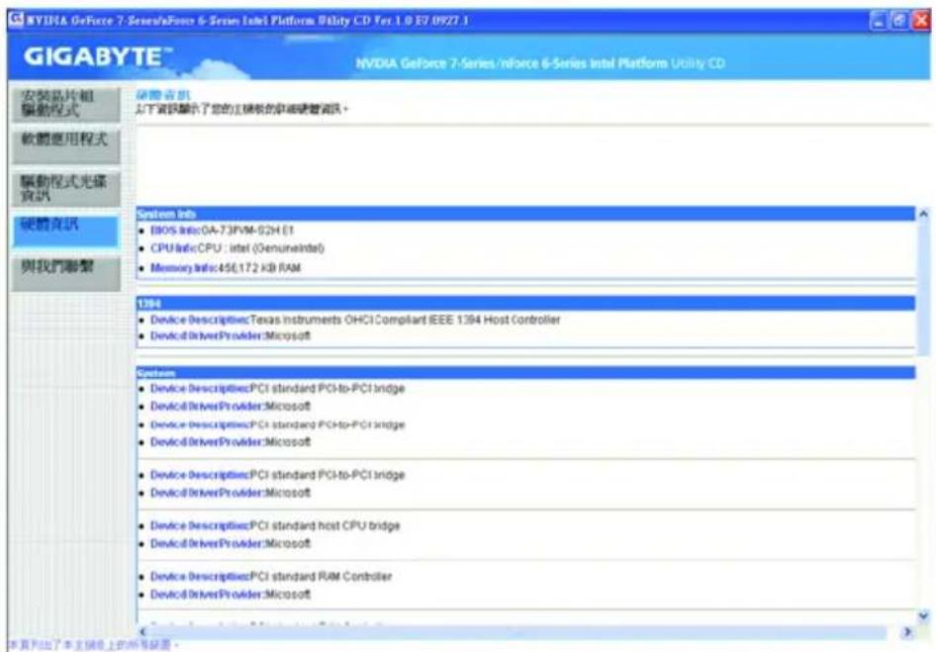The width and height of the screenshot is (936, 652).
Task: Minimize the Utility CD window
Action: (x=878, y=21)
